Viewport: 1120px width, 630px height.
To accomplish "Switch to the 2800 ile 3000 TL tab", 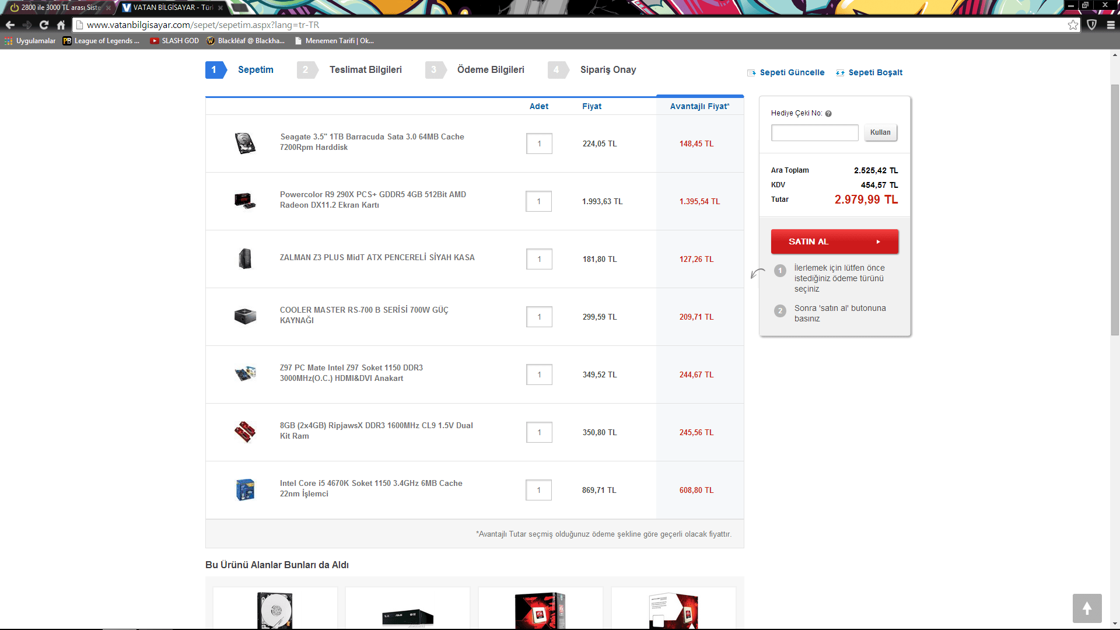I will pos(58,8).
